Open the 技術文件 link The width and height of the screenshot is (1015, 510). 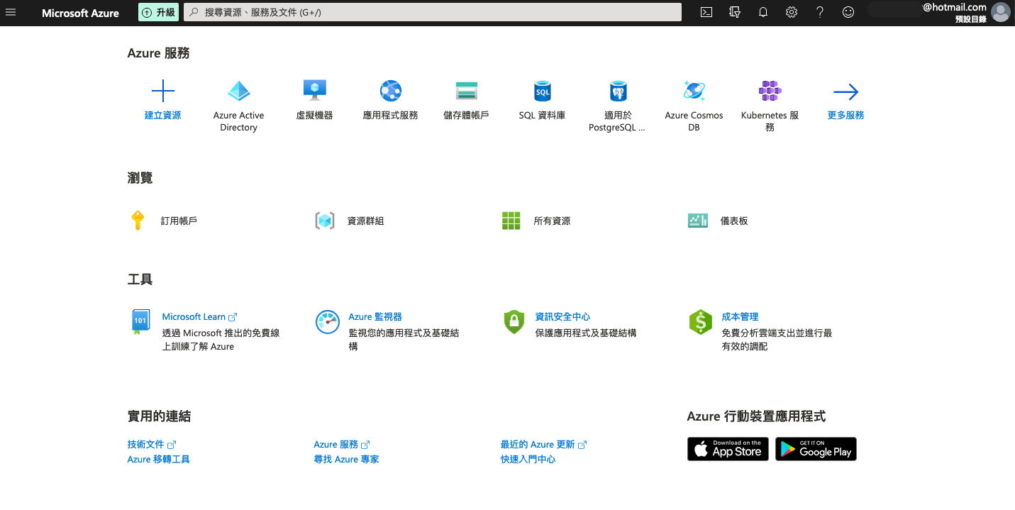point(151,444)
